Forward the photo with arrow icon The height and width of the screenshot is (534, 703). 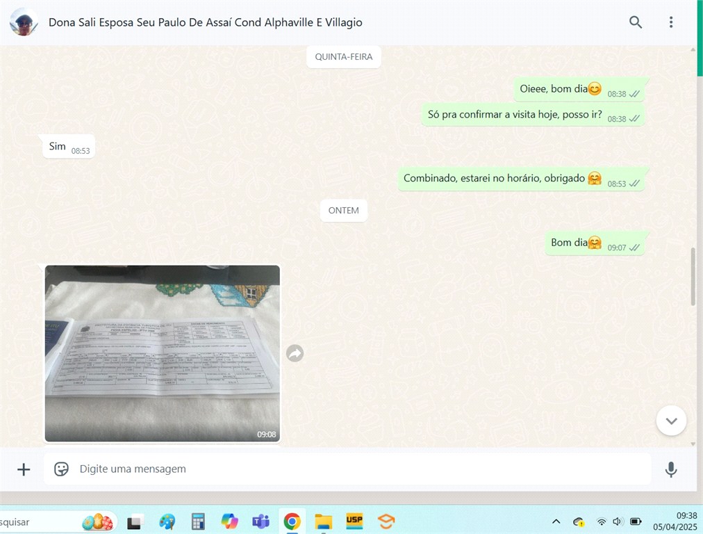point(295,353)
